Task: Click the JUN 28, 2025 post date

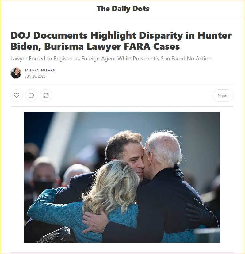Action: click(35, 76)
